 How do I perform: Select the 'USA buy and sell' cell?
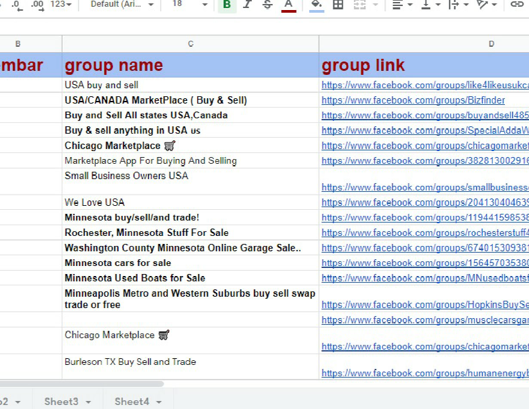[x=190, y=85]
